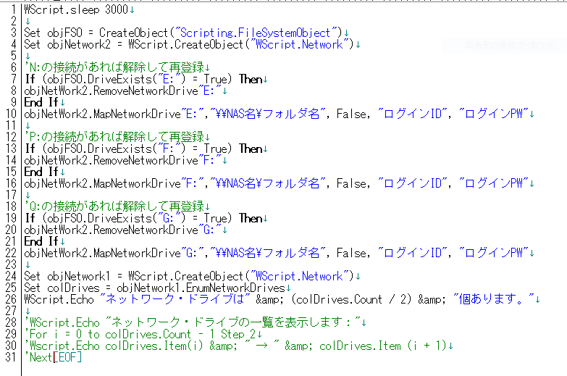Viewport: 567px width, 376px height.
Task: Click commented "'Wscript.Echo colDrives.Item(i)" line
Action: click(x=236, y=346)
